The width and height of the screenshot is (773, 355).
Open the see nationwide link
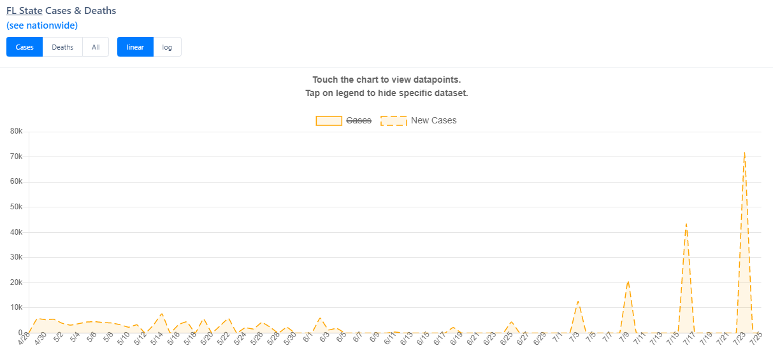[42, 25]
